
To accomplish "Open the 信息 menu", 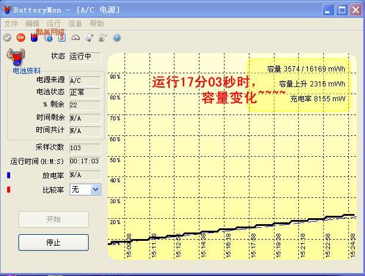I will (x=75, y=23).
